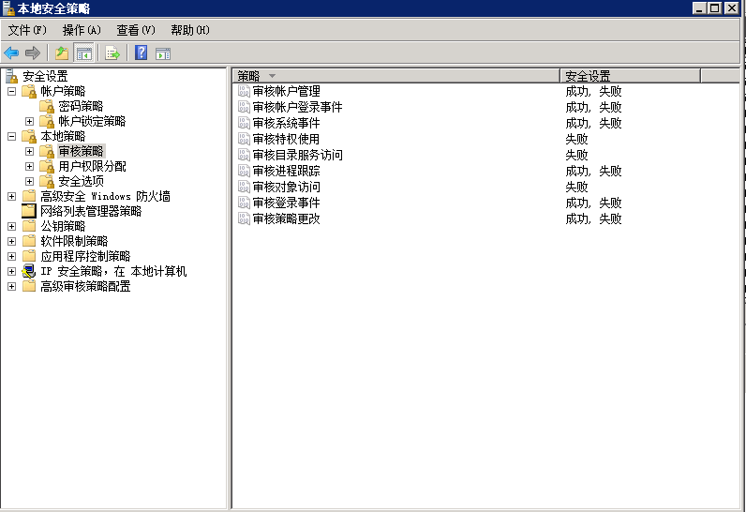Click the Back arrow toolbar icon
746x512 pixels.
11,53
